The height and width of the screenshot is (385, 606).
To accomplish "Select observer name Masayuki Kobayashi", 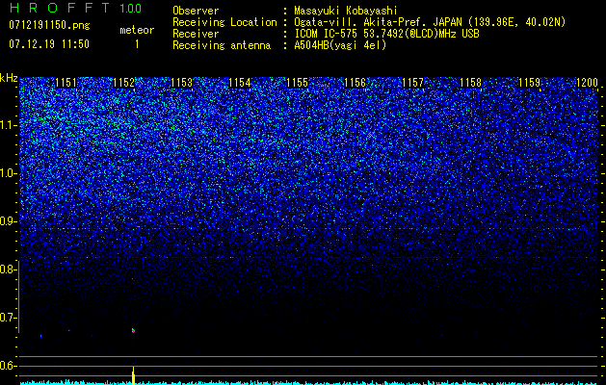I will tap(346, 11).
